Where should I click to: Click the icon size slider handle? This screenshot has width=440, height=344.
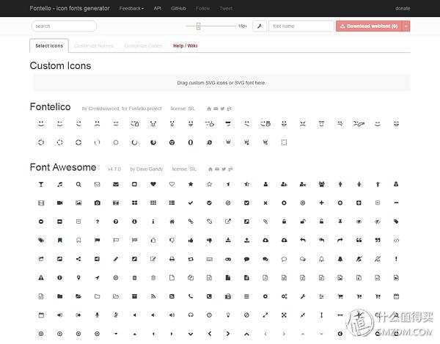(x=199, y=26)
